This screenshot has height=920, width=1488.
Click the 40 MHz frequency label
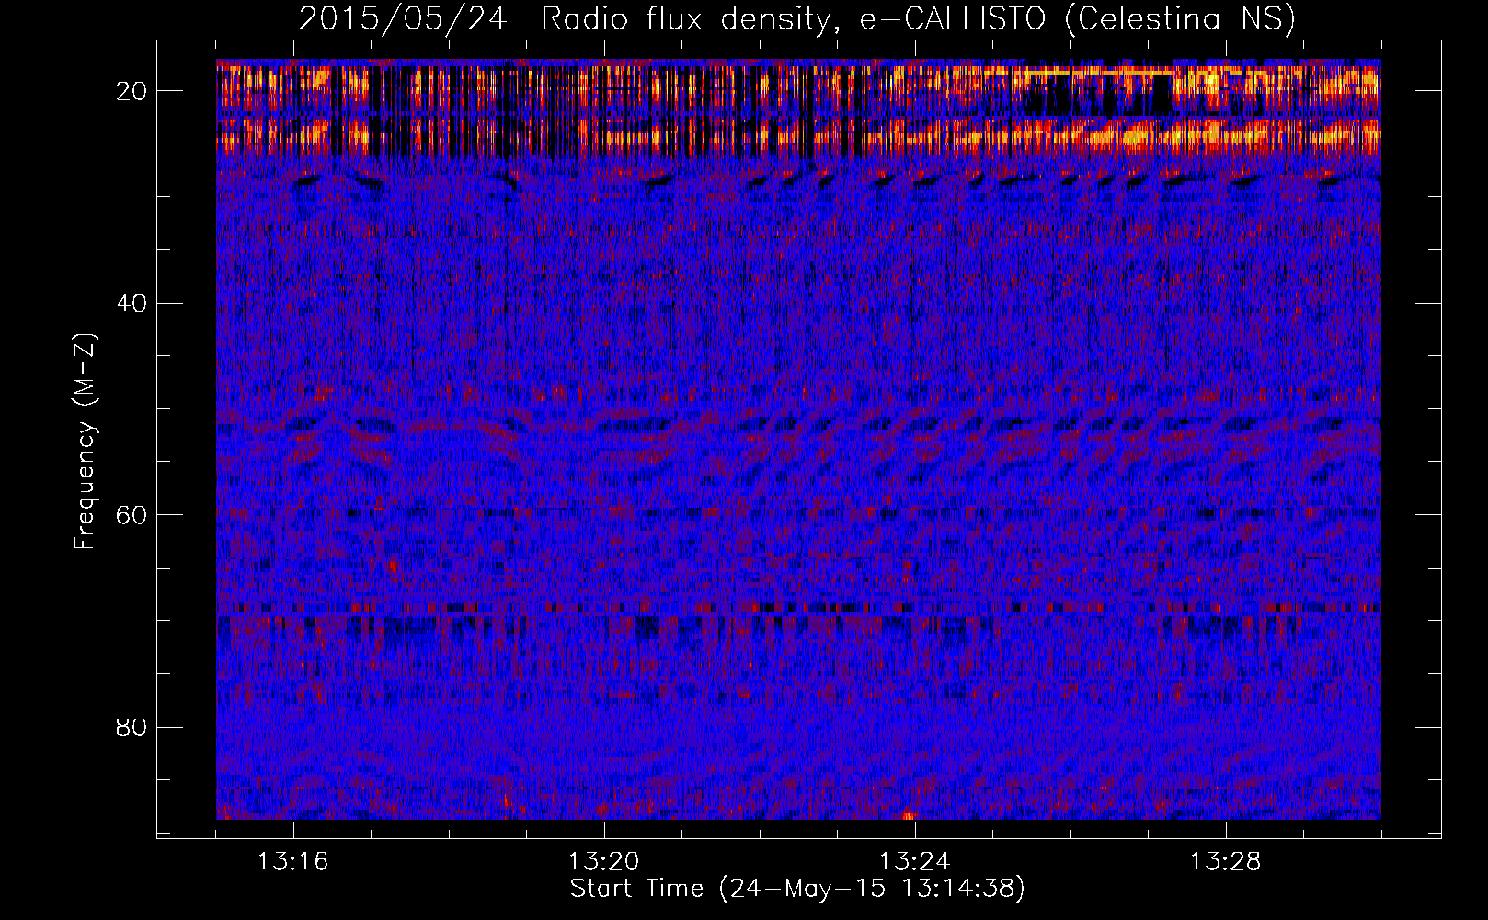[132, 303]
